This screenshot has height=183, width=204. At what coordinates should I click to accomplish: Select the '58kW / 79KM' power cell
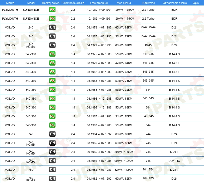coord(124,36)
